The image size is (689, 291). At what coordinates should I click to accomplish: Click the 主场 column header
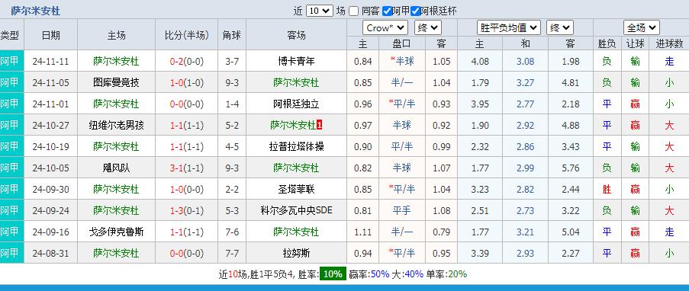coord(116,35)
